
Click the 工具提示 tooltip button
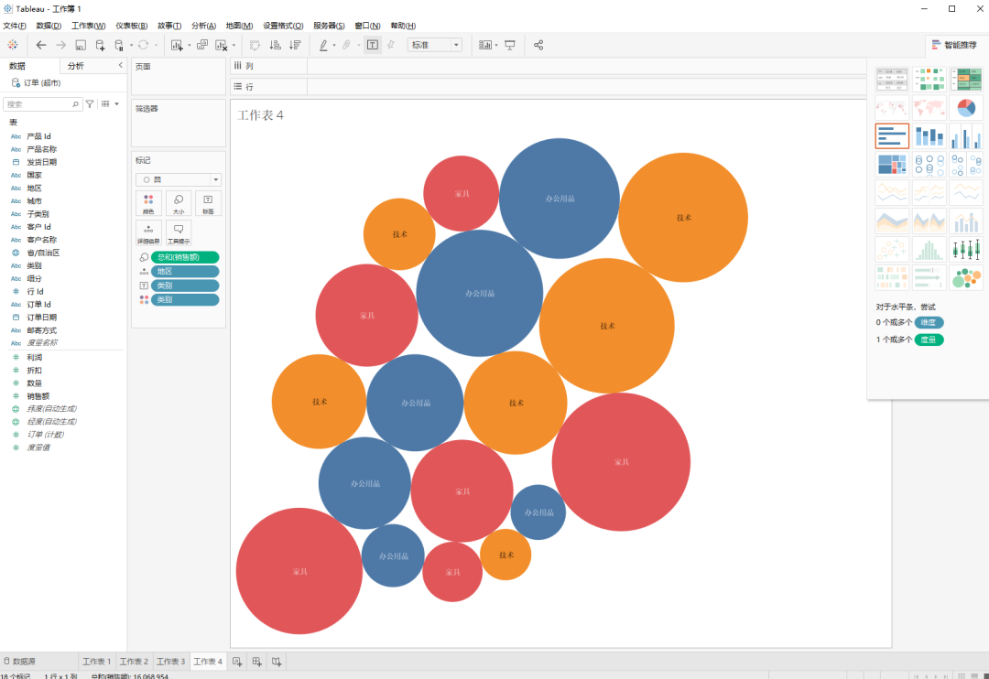click(179, 232)
